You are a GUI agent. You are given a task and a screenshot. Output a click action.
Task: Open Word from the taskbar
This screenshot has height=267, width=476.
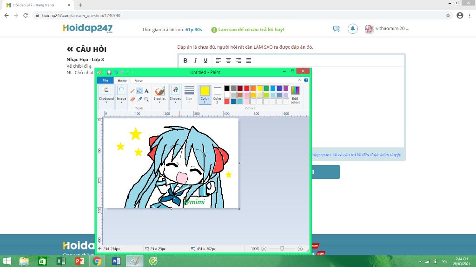pos(116,261)
